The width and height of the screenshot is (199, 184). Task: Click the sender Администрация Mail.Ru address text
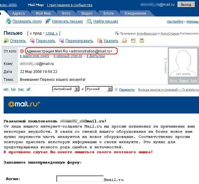(x=69, y=51)
